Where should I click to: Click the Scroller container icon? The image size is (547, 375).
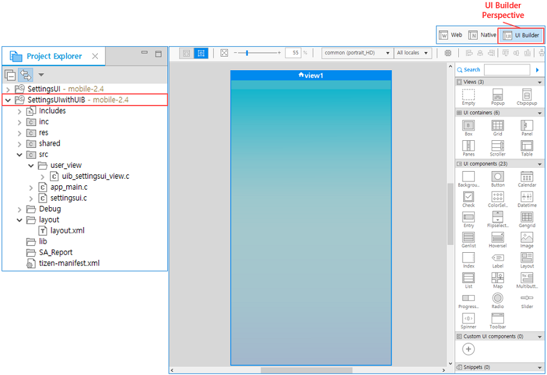[497, 147]
